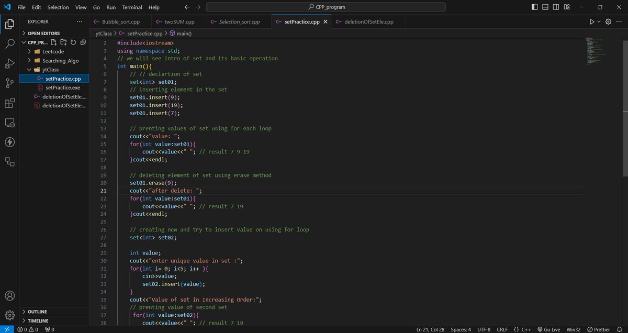
Task: Go forward with the navigation arrow
Action: [x=197, y=7]
